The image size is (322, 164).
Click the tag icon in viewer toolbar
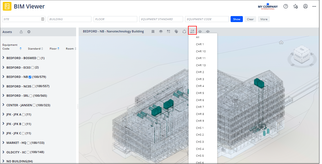click(x=176, y=32)
